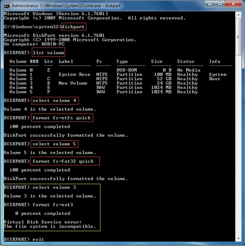The image size is (245, 246).
Task: Click 'format fs=ext3' command text
Action: [x=53, y=205]
